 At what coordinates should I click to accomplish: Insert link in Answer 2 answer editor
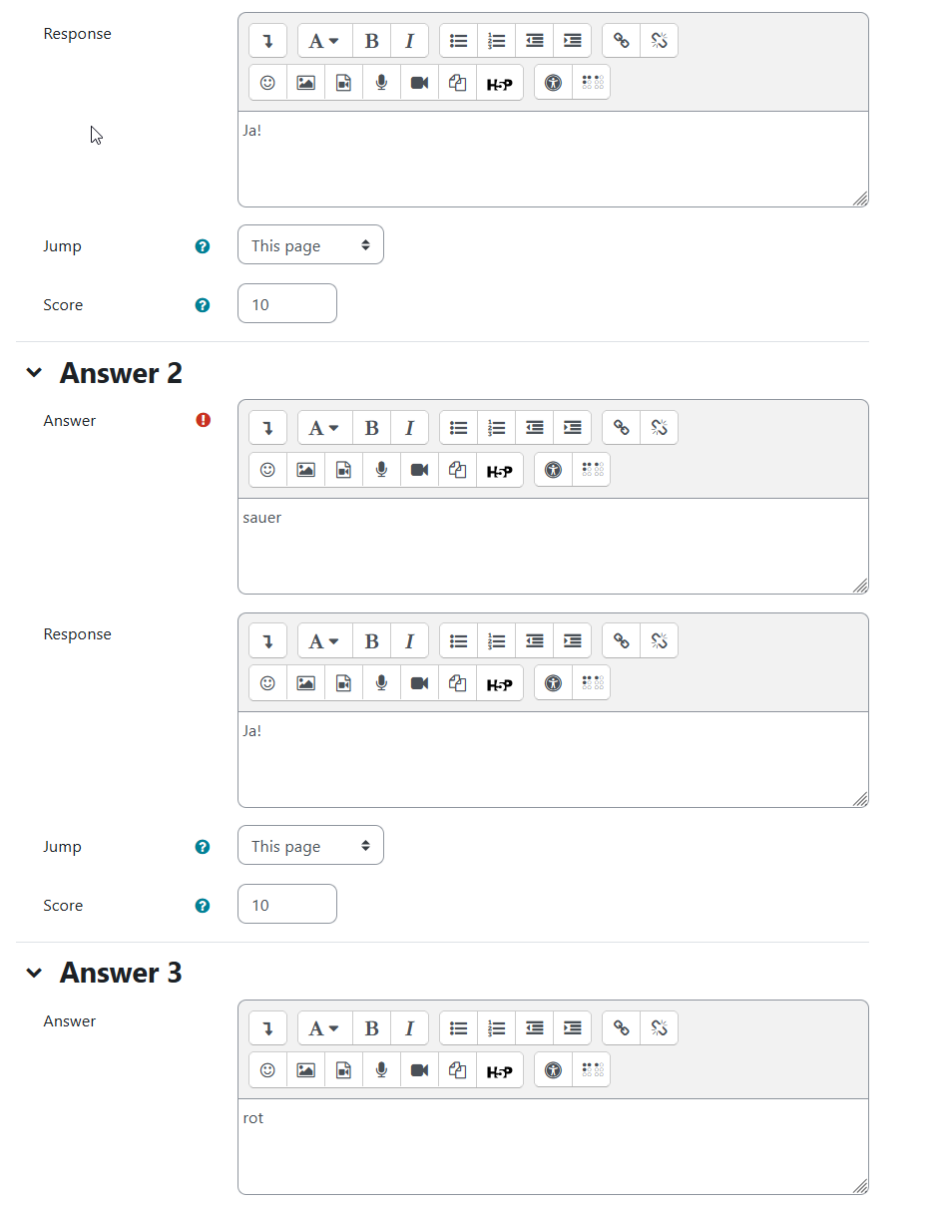tap(621, 428)
